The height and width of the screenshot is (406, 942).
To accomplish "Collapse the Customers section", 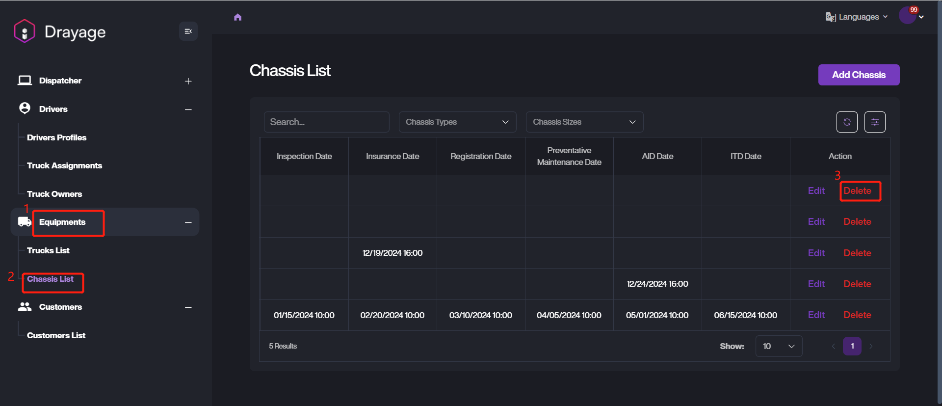I will coord(188,307).
